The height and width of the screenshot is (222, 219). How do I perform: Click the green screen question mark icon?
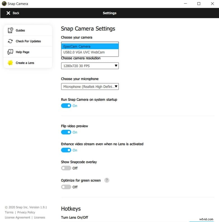107,180
